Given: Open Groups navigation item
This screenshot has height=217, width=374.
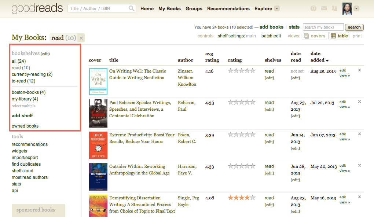Looking at the screenshot, I should [x=194, y=8].
